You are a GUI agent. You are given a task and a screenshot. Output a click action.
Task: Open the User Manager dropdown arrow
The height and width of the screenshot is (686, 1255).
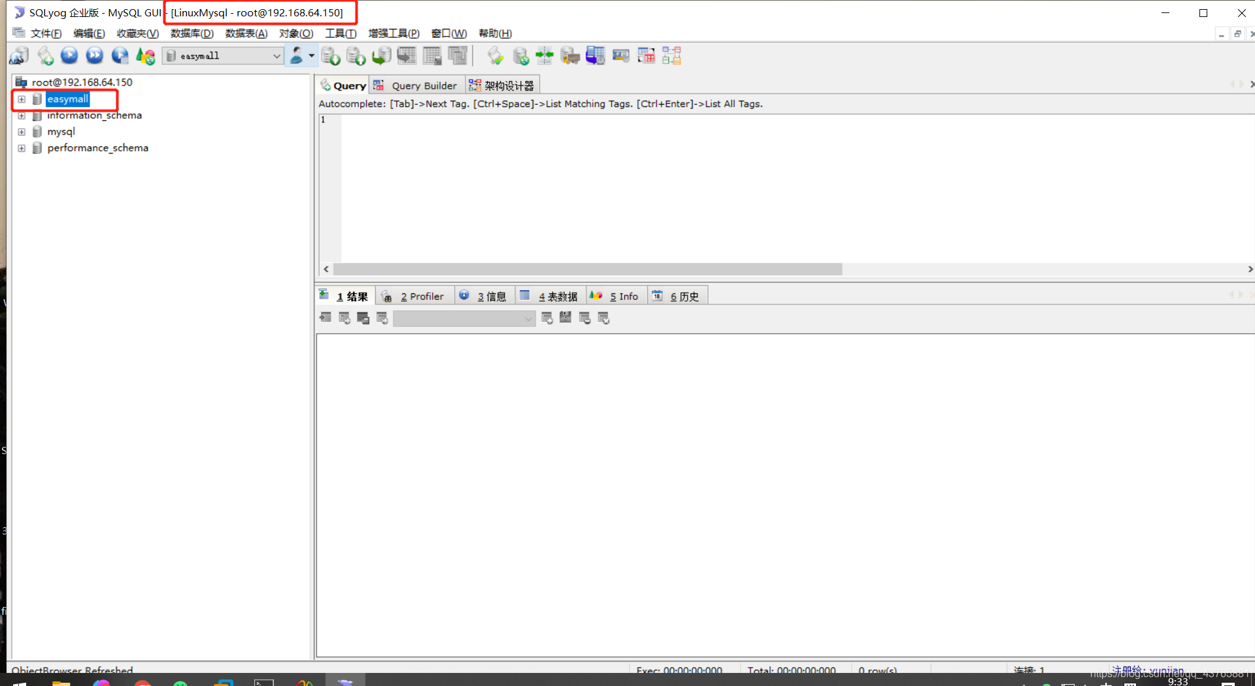pyautogui.click(x=311, y=56)
